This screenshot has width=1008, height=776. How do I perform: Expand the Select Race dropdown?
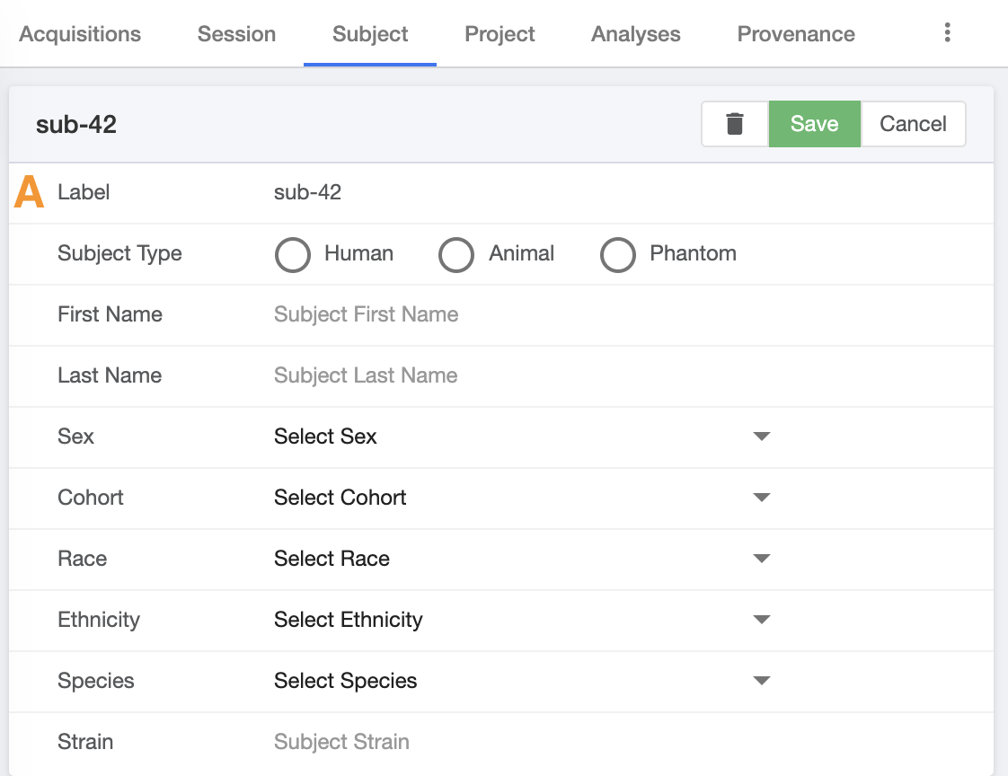[x=522, y=559]
